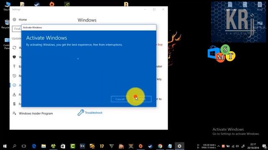
Task: Open taskbar search magnifier
Action: [x=14, y=146]
